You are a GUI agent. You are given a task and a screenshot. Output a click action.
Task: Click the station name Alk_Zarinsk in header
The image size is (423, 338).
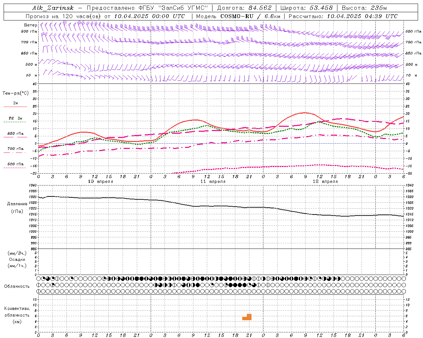(53, 8)
